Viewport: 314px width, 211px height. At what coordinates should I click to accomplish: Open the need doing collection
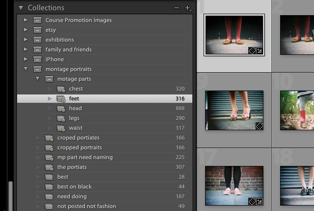click(x=72, y=196)
